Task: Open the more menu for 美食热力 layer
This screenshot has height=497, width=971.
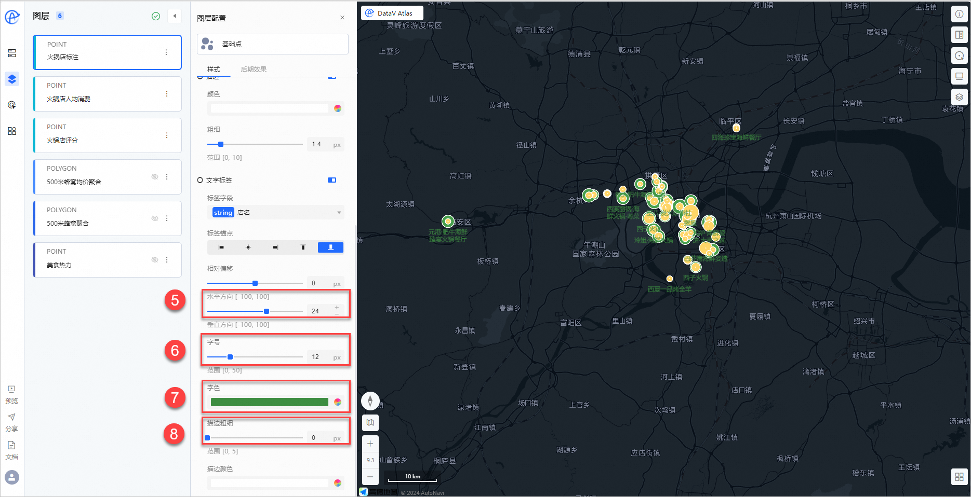Action: point(167,260)
